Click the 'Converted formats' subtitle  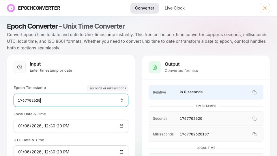click(x=181, y=70)
